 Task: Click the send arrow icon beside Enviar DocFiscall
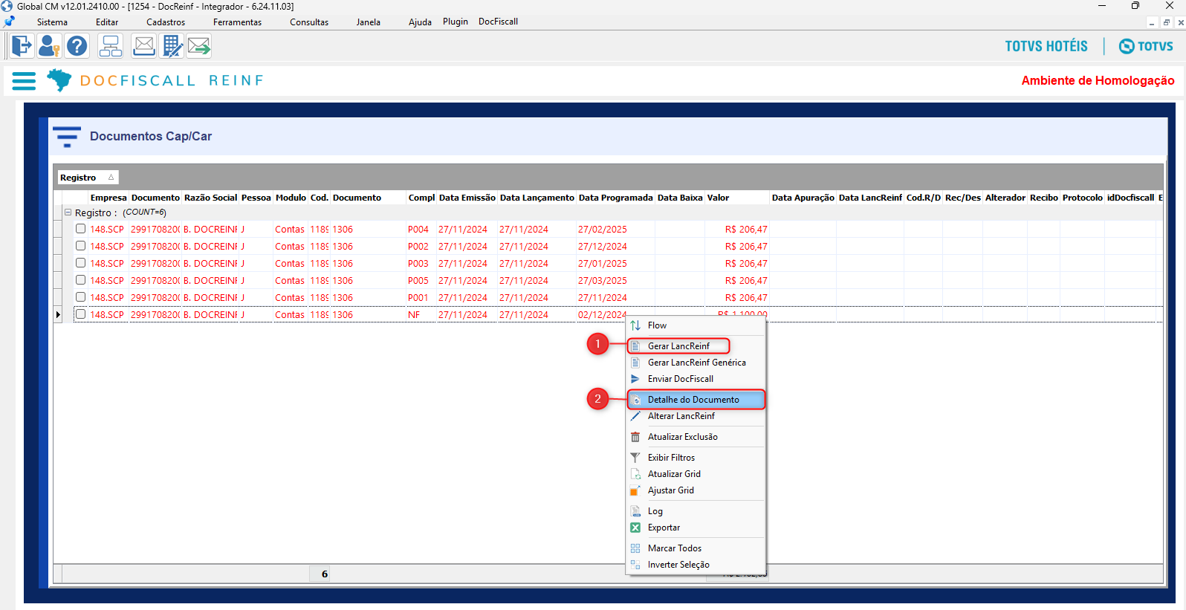(635, 379)
